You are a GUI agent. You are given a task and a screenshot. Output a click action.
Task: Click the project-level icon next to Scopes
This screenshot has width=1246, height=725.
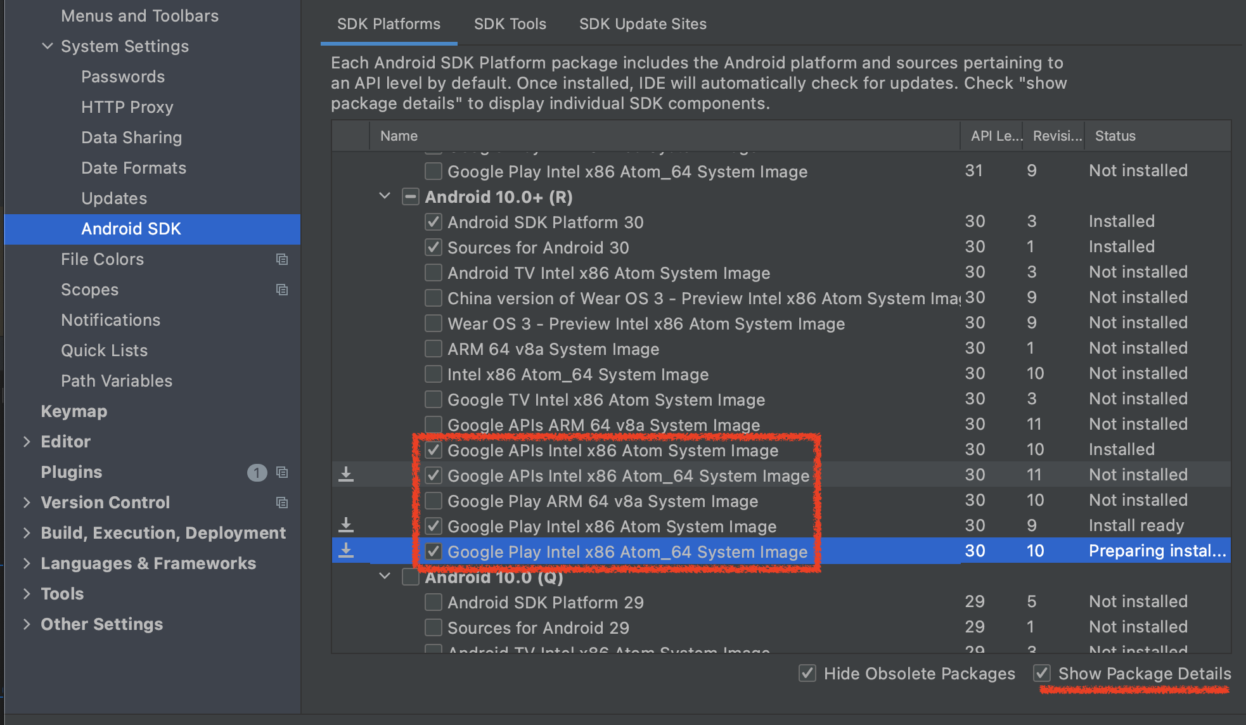[282, 290]
